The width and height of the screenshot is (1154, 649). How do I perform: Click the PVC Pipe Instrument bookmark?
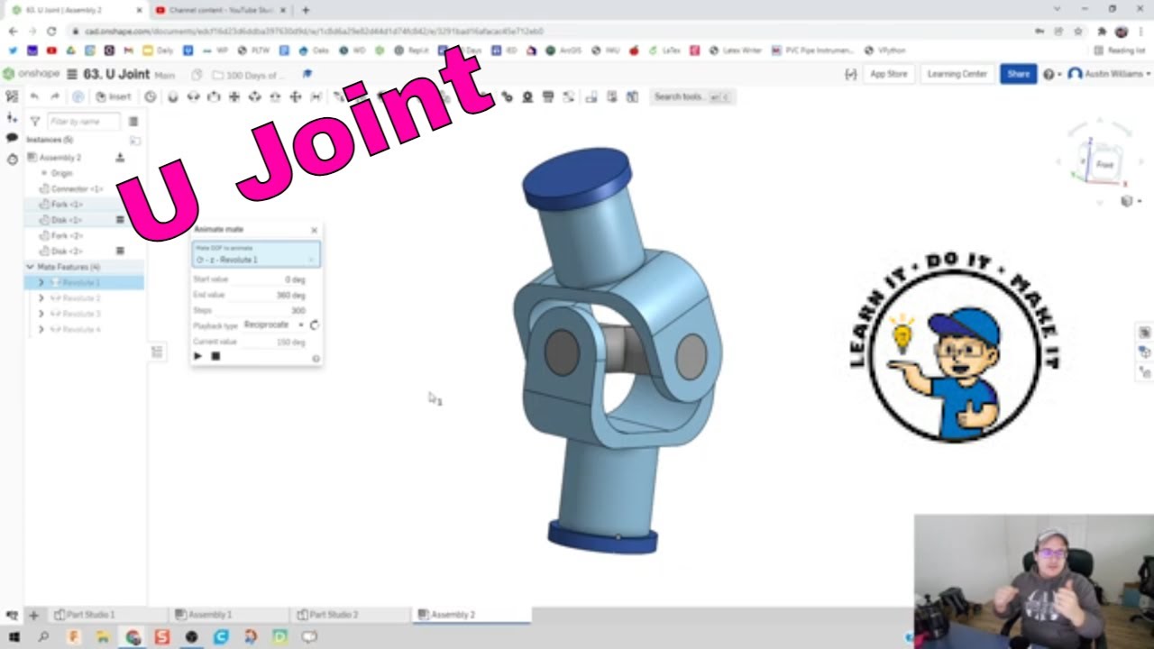pos(811,50)
